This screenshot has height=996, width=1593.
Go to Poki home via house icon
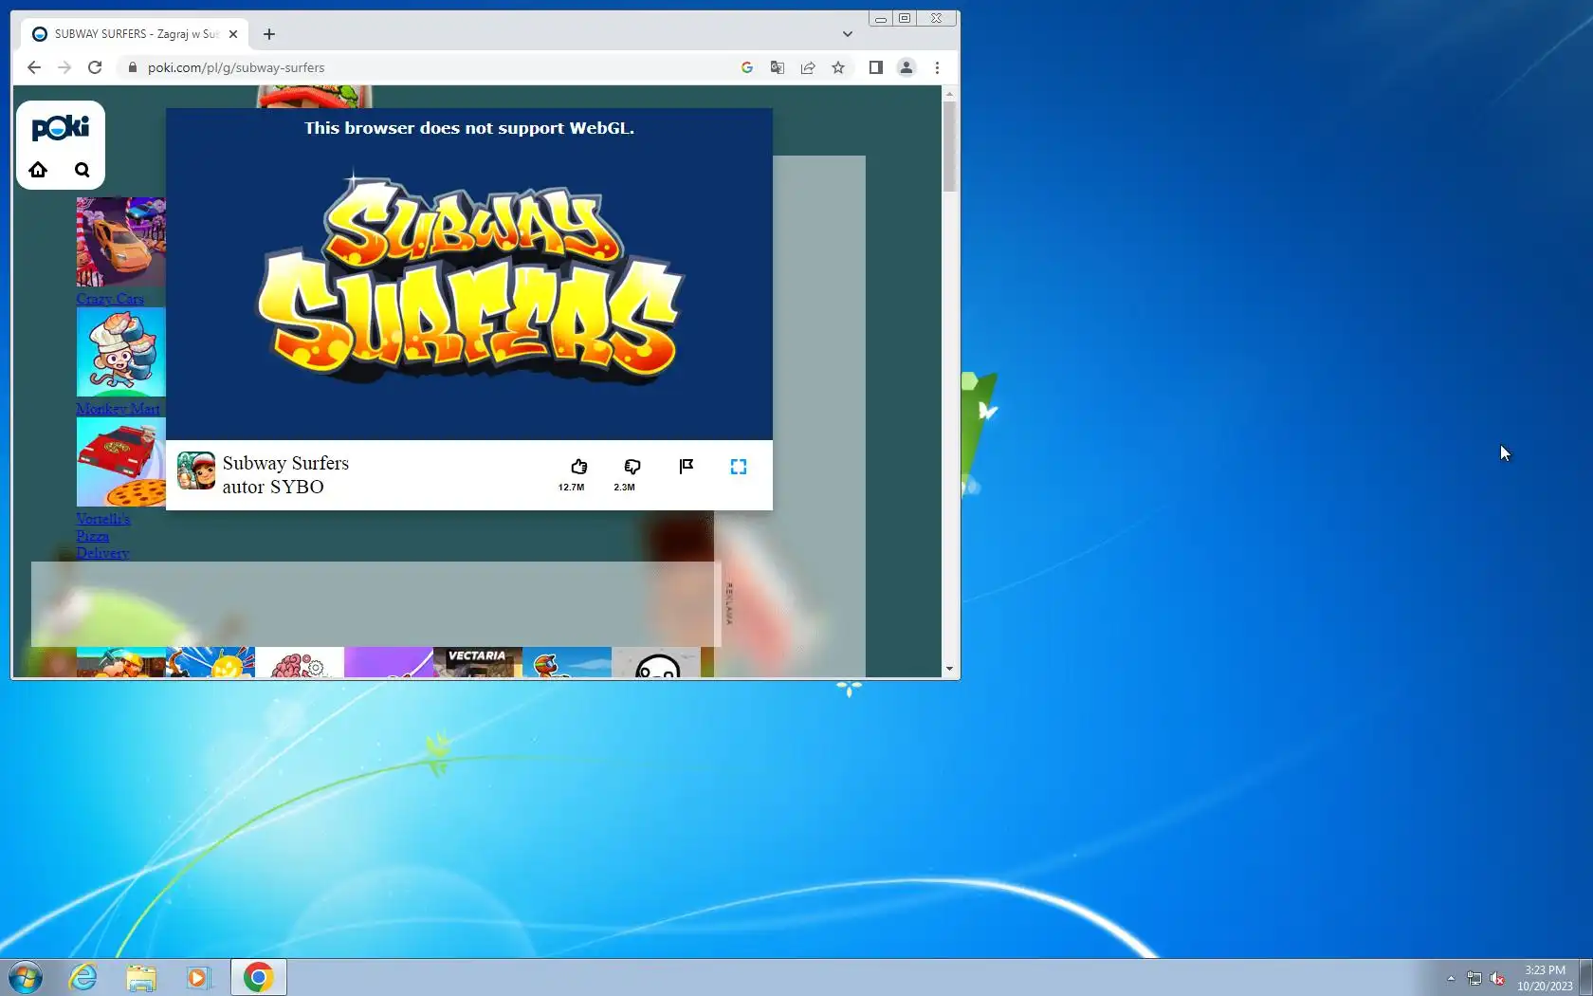click(x=38, y=170)
